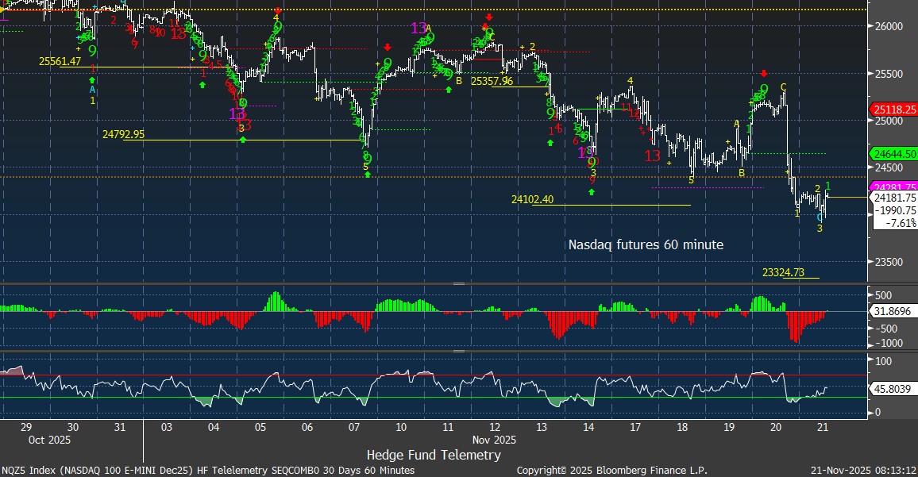918x477 pixels.
Task: Click the Hedge Fund Telemetry title text
Action: click(x=434, y=455)
